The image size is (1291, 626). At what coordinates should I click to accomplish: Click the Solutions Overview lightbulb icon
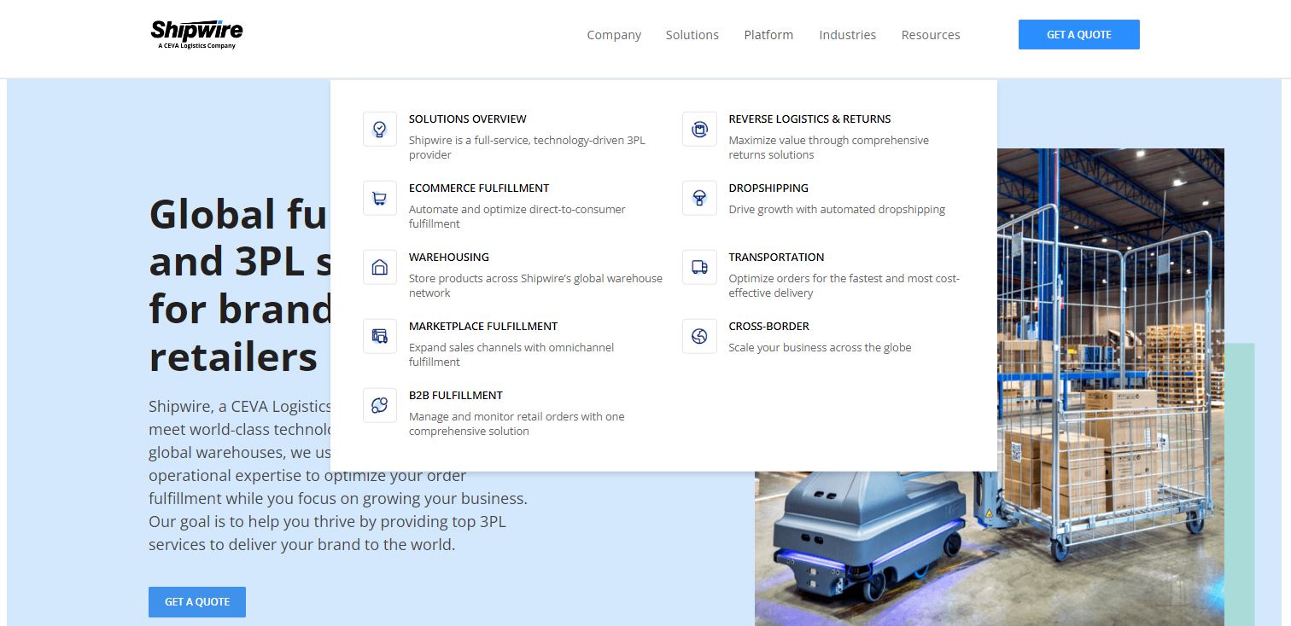click(380, 130)
